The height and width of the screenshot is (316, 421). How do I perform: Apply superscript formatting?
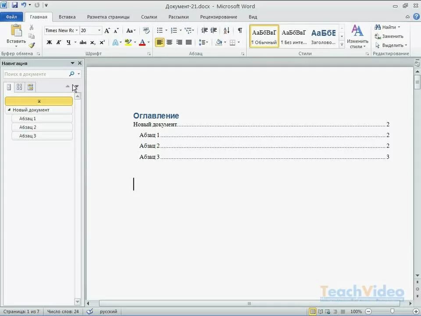[x=102, y=43]
